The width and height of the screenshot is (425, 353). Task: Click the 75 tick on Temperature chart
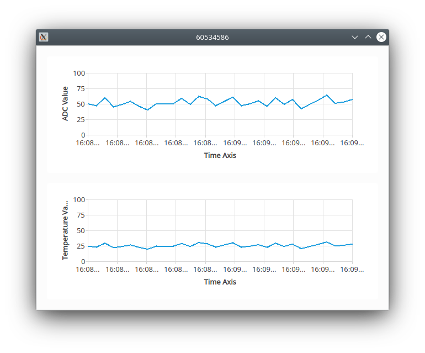(x=81, y=215)
